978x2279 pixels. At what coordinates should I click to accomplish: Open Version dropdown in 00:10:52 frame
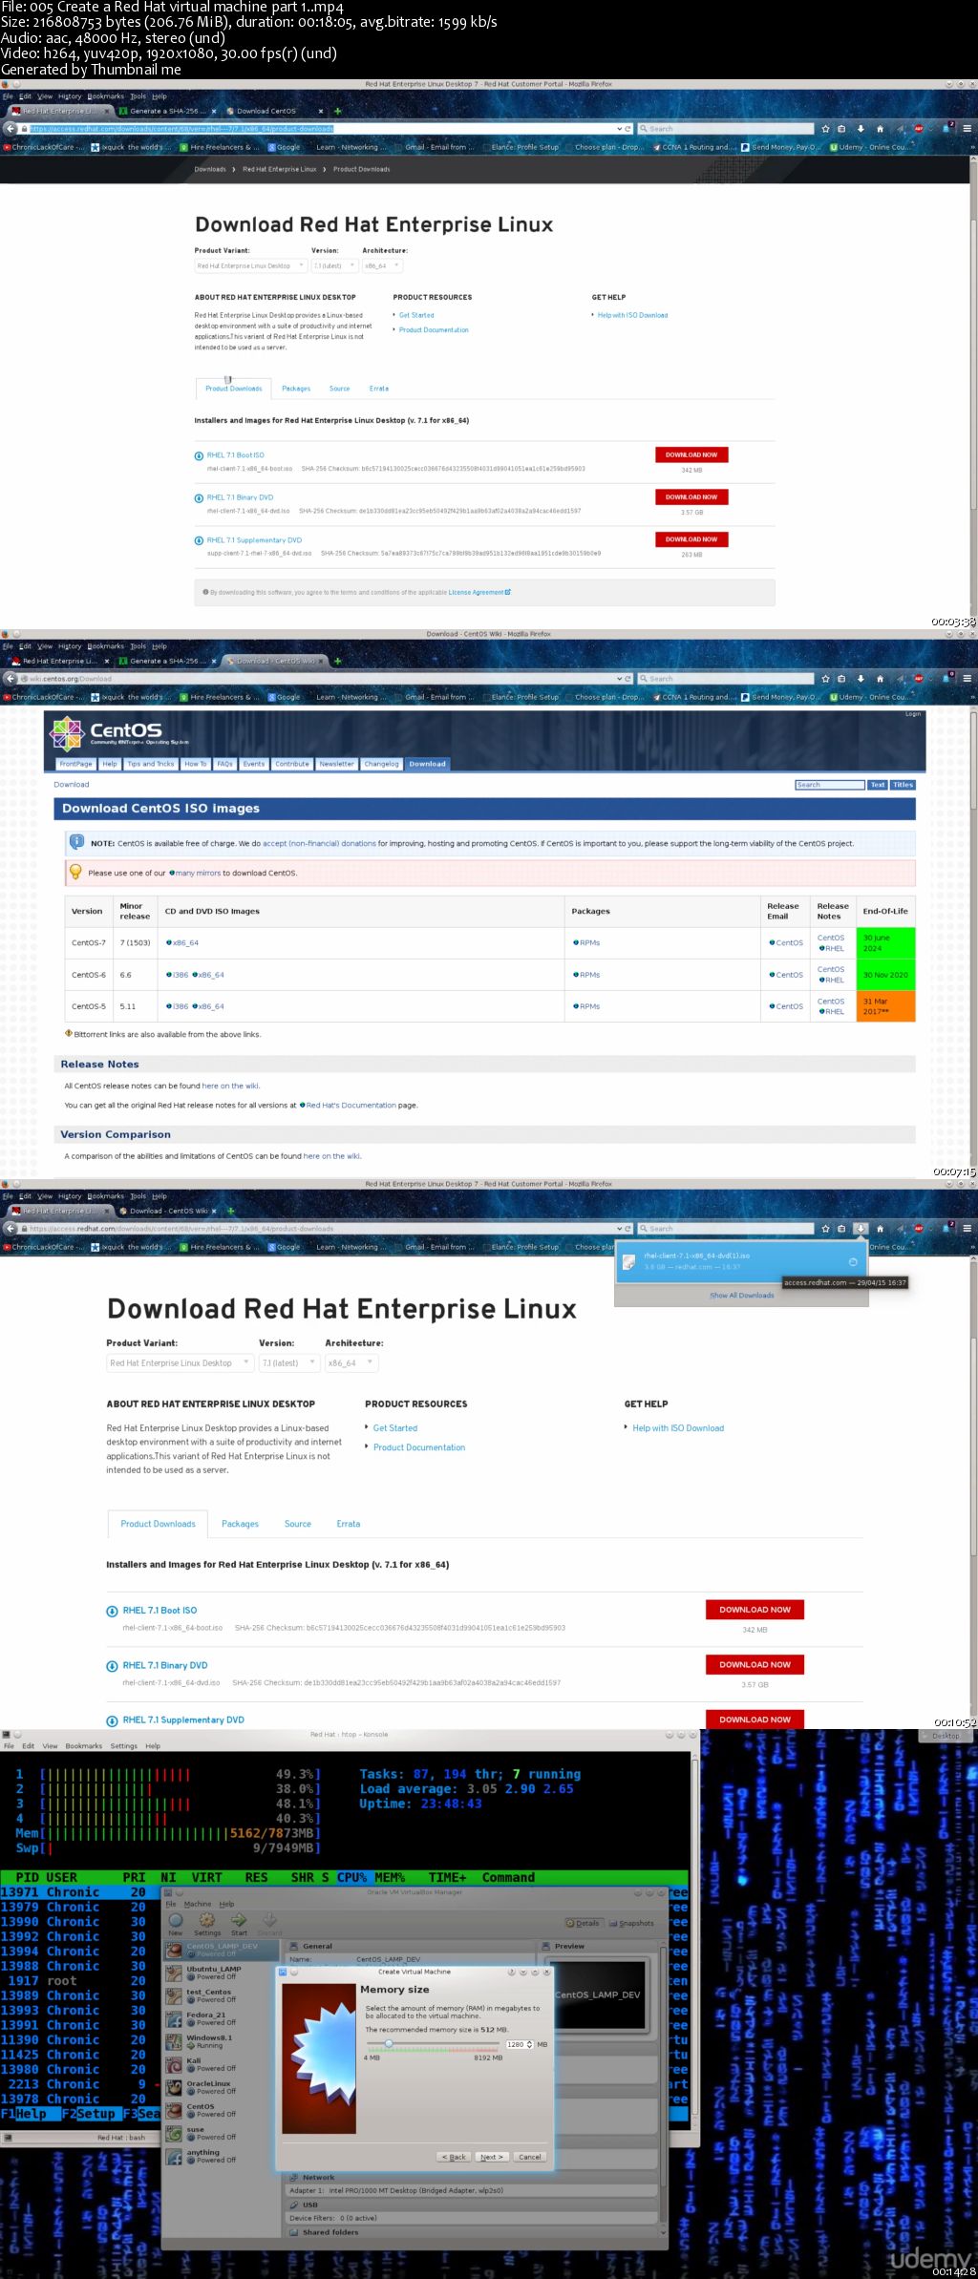(x=289, y=1362)
